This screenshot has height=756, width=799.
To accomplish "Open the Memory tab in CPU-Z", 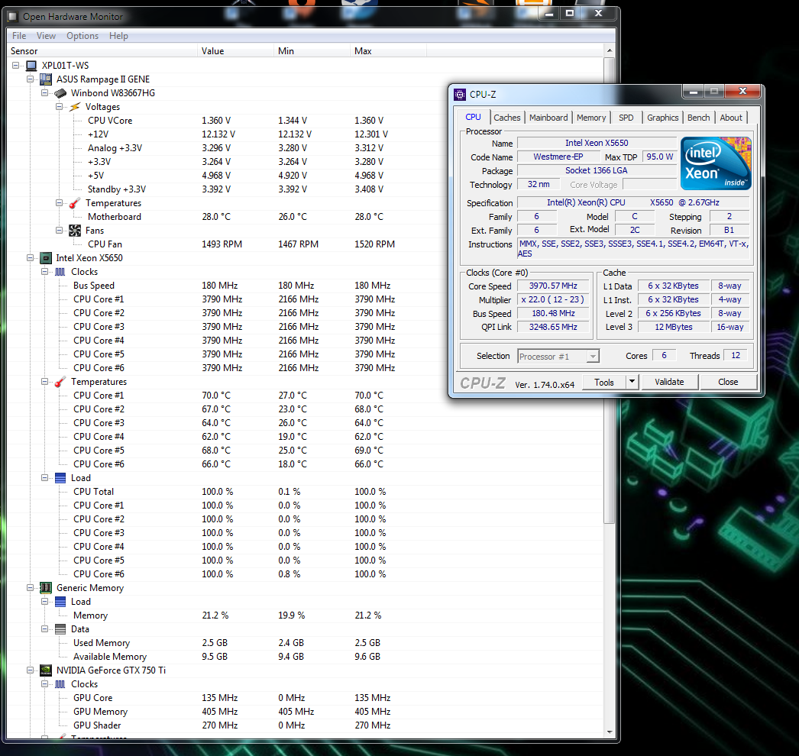I will coord(591,118).
